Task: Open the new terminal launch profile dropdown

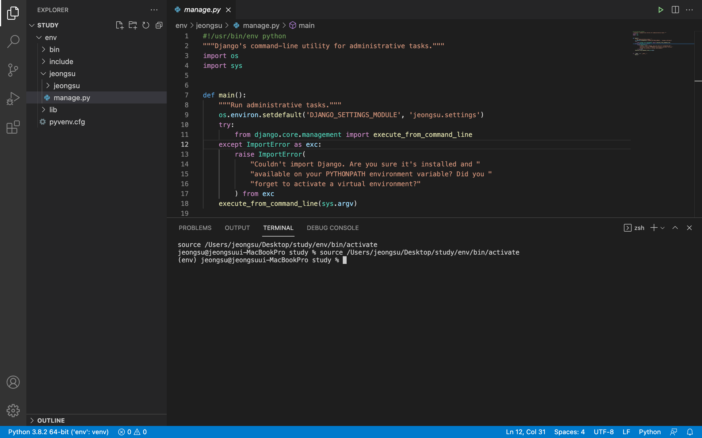Action: click(663, 228)
